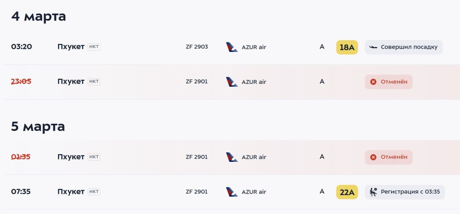Click flight number ZF 2901 on 07:35 row
Viewport: 460px width, 214px height.
click(x=197, y=192)
